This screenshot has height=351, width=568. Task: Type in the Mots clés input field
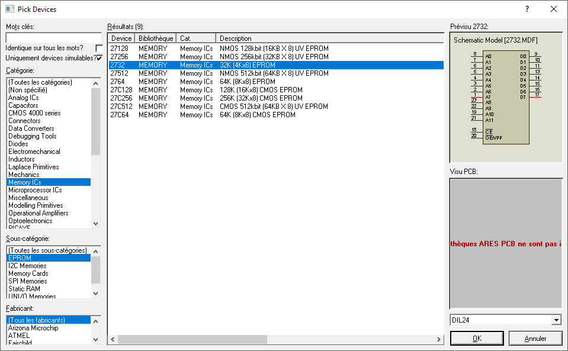click(x=53, y=37)
